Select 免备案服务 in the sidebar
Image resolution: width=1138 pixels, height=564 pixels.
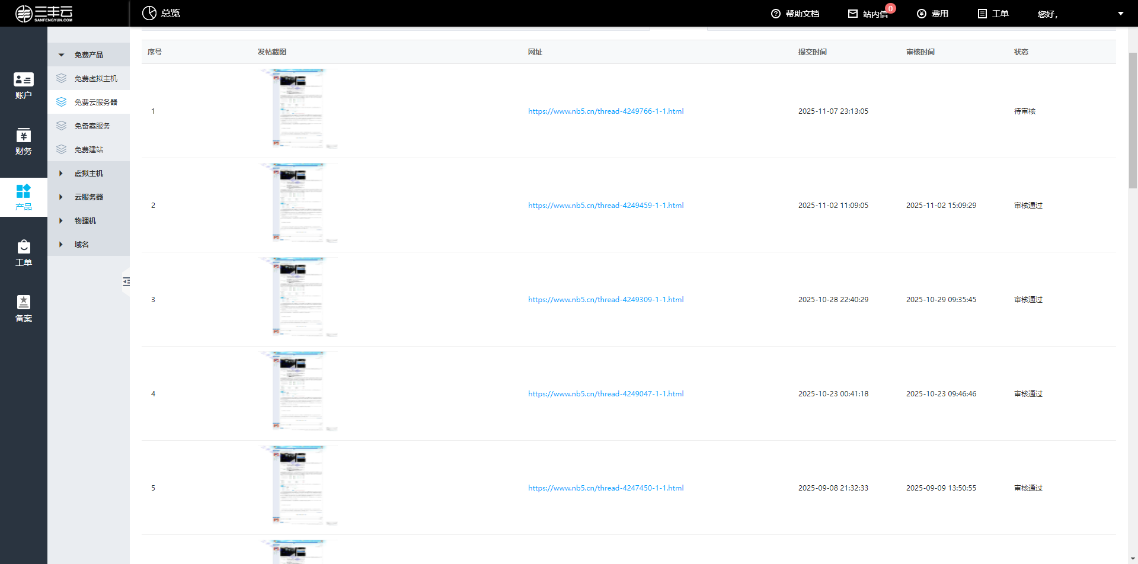coord(92,126)
